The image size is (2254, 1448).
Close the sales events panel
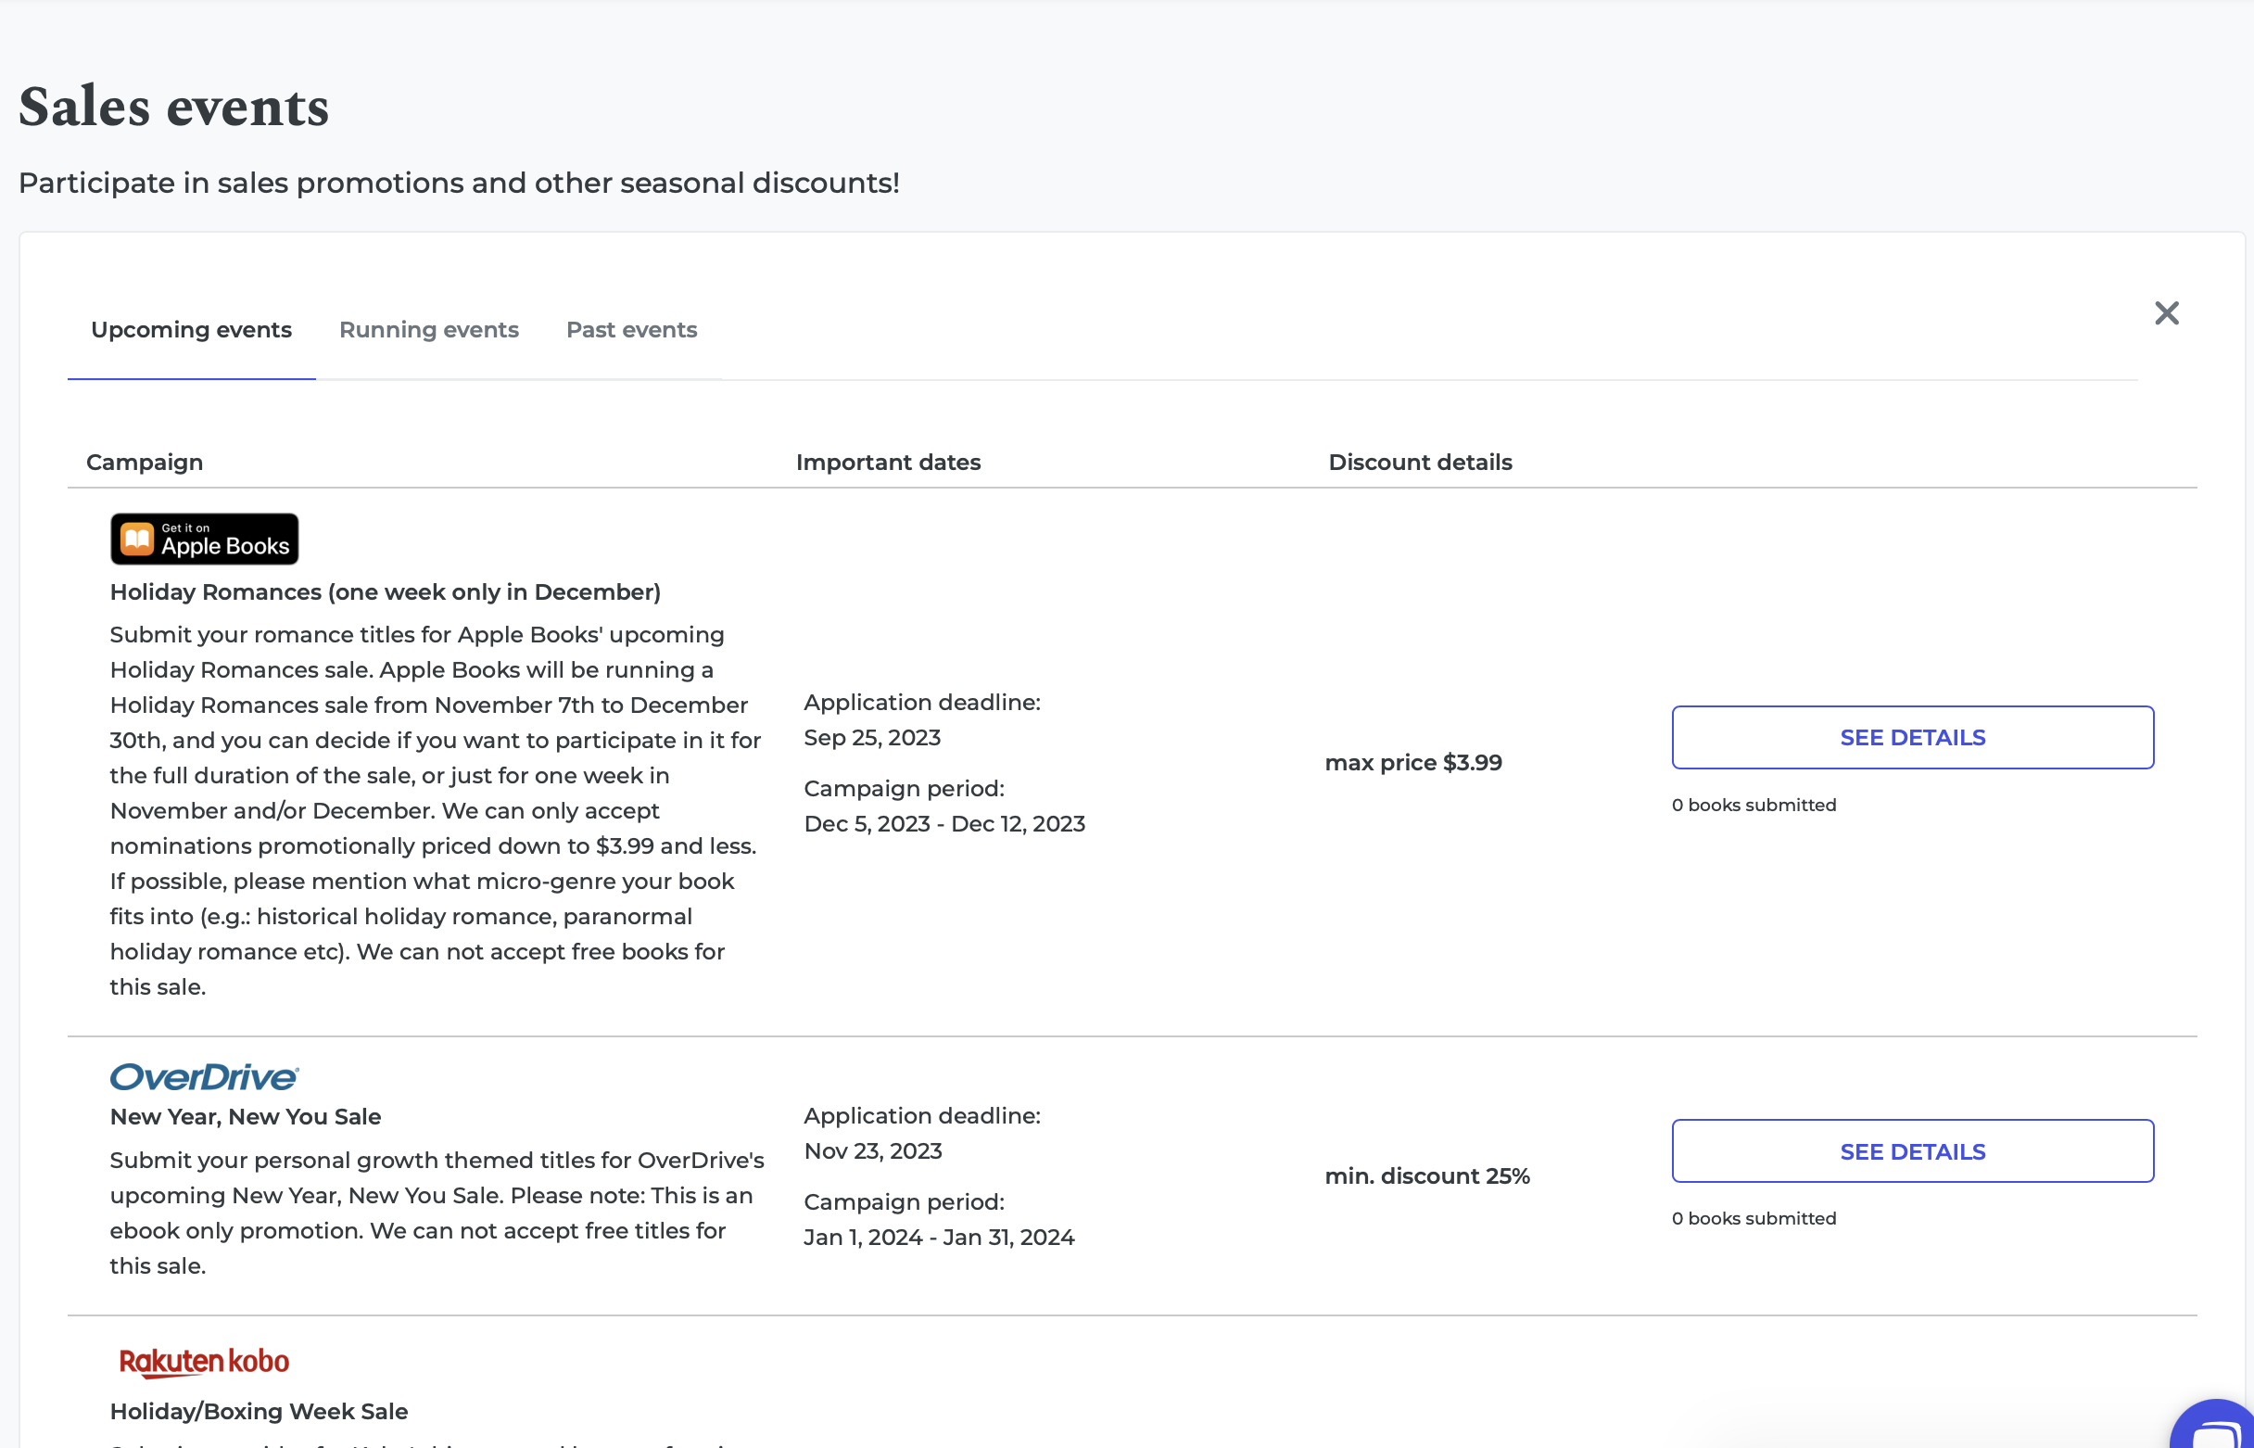click(x=2166, y=313)
